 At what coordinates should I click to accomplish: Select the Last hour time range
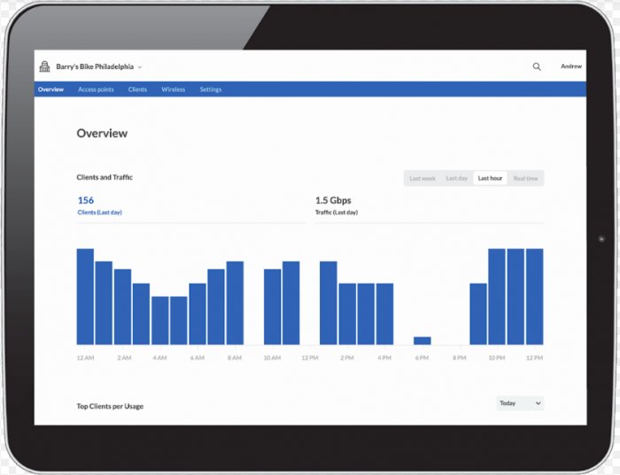coord(490,178)
